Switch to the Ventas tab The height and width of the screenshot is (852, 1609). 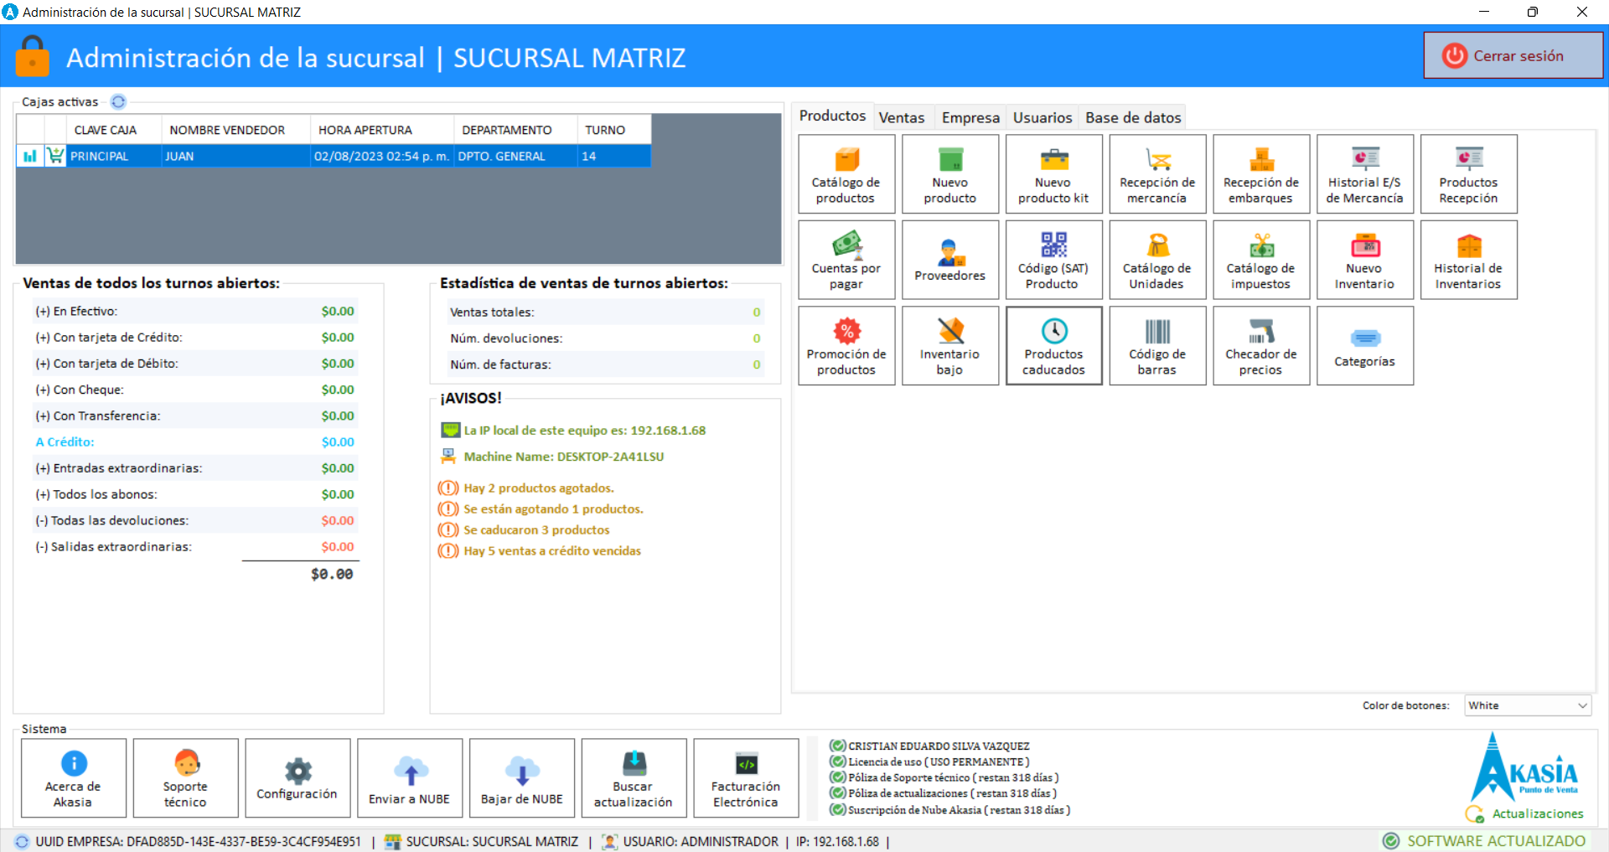pyautogui.click(x=902, y=117)
